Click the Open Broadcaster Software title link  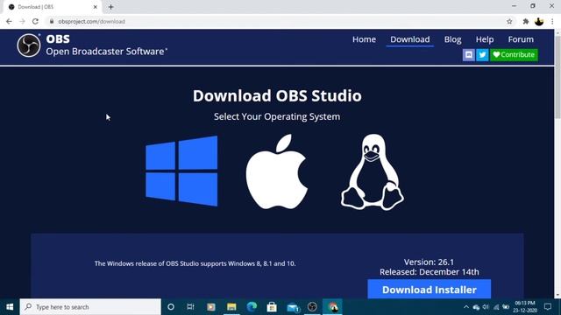[106, 52]
